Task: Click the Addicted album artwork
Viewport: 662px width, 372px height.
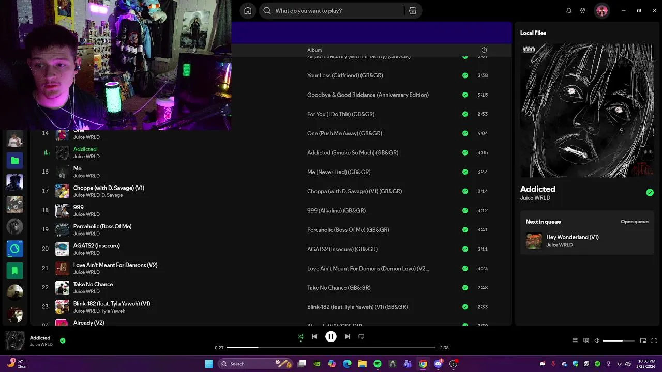Action: [587, 111]
